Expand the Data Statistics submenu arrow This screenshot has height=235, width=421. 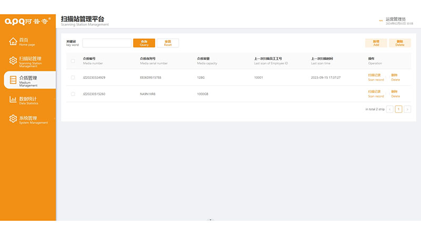[x=54, y=99]
